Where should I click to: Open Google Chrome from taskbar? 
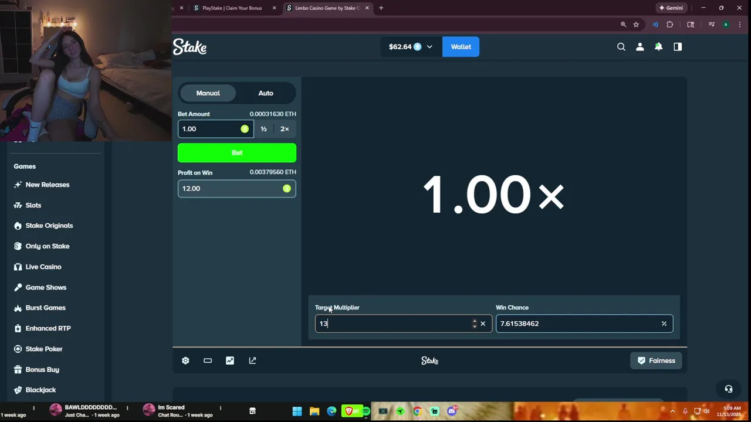pos(417,411)
